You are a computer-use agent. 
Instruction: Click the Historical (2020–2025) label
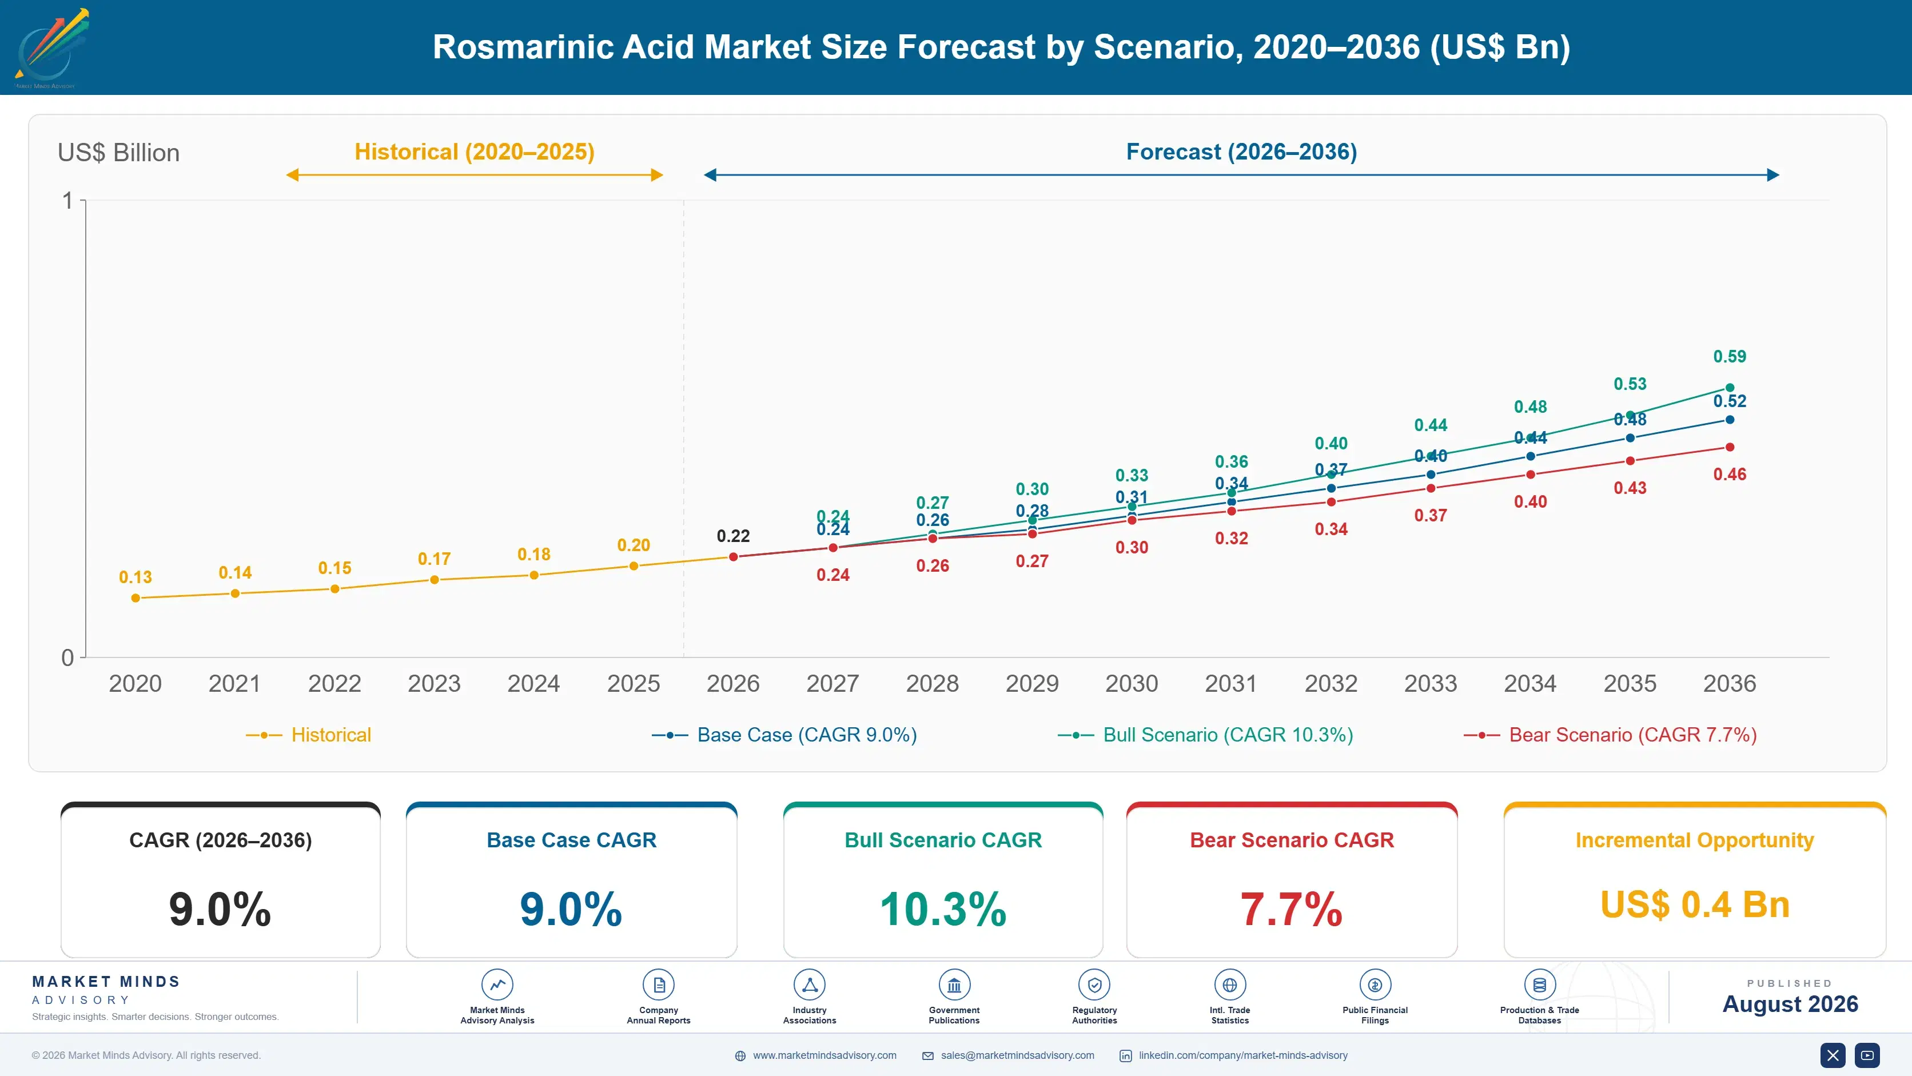pyautogui.click(x=475, y=152)
